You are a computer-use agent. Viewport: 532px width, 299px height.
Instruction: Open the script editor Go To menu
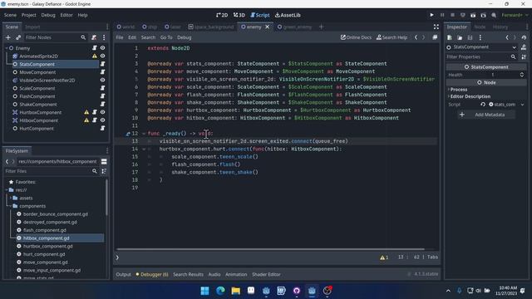(x=166, y=37)
